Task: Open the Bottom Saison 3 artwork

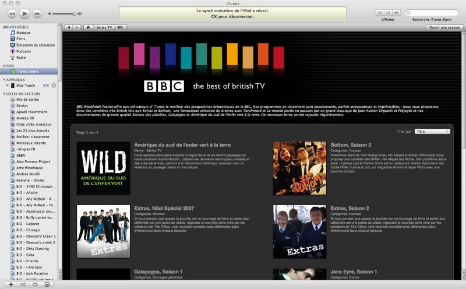Action: point(299,168)
